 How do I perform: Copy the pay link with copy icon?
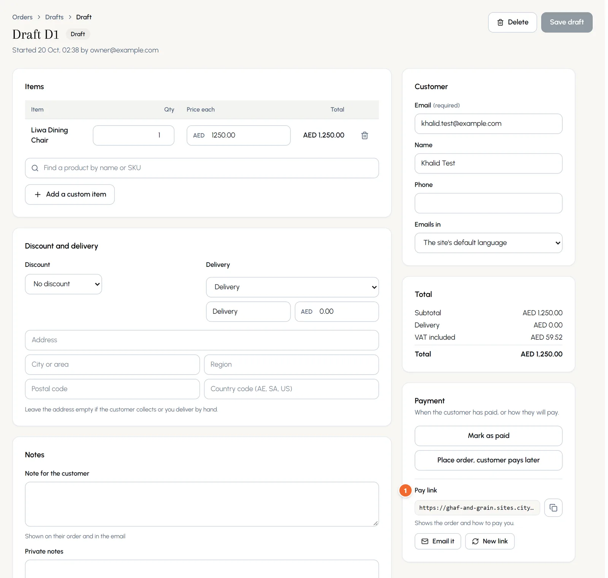point(553,508)
